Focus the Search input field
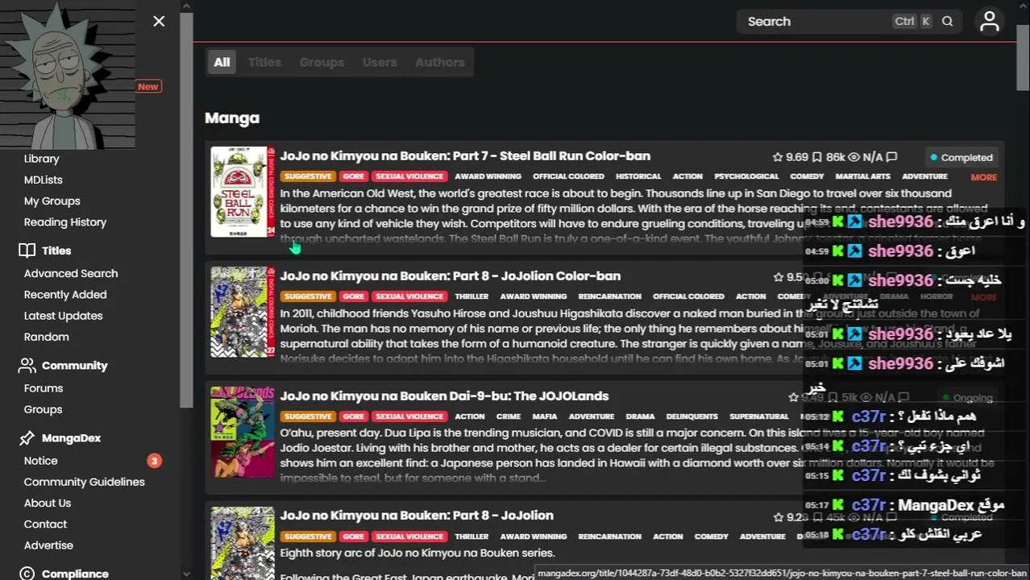The width and height of the screenshot is (1030, 580). tap(849, 22)
